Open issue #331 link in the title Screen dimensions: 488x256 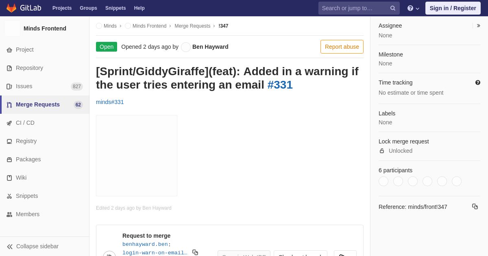point(280,85)
